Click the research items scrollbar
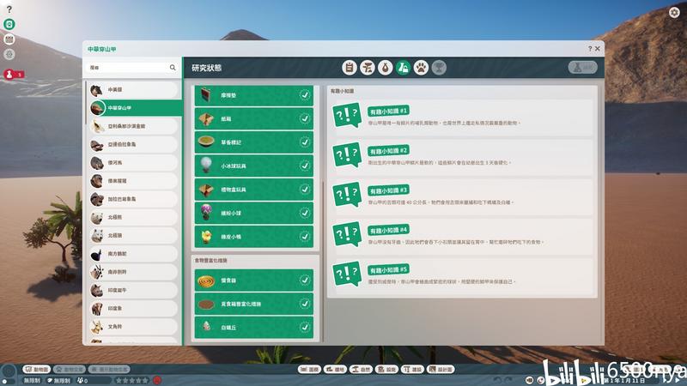This screenshot has height=386, width=687. click(x=323, y=262)
